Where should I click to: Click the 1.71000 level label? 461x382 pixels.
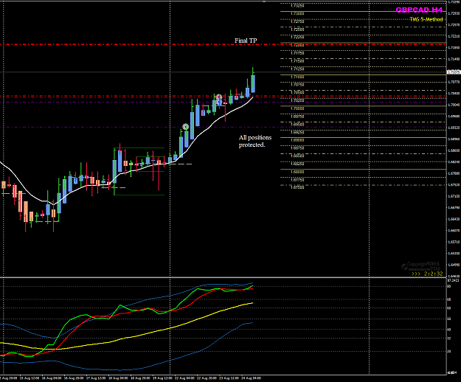pyautogui.click(x=297, y=77)
